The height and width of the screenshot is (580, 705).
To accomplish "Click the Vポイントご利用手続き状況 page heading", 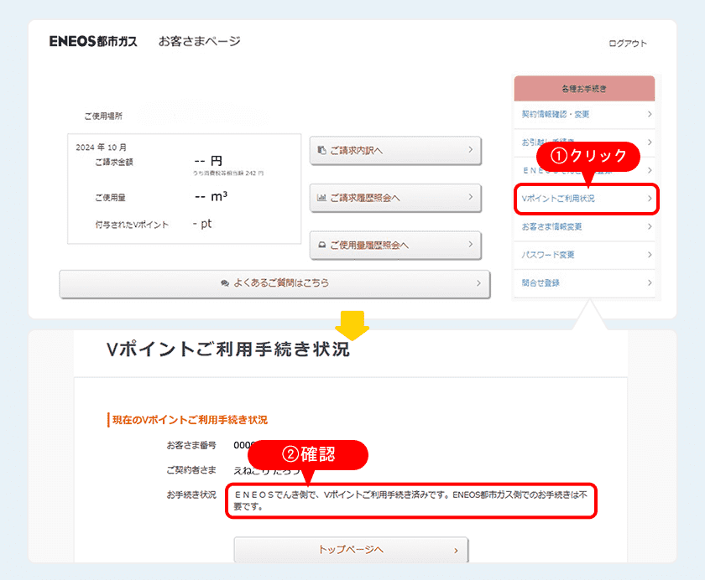I will coord(228,350).
